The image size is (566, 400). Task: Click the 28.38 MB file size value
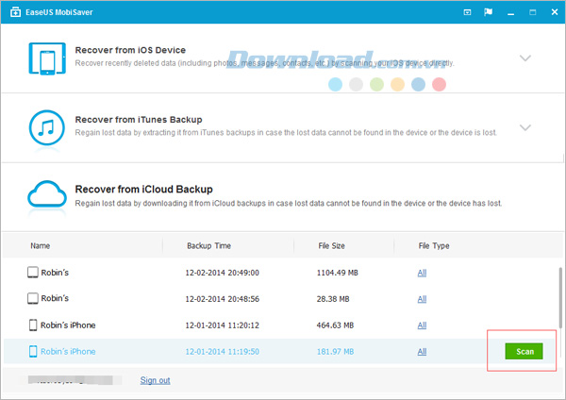[x=333, y=299]
